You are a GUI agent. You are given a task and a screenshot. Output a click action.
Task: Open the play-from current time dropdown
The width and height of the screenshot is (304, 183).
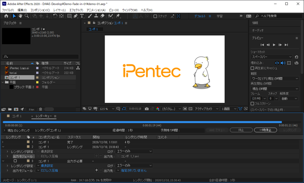tap(275, 89)
